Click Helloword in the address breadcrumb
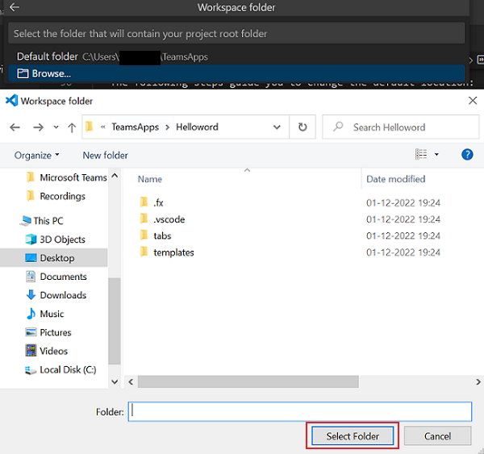484x454 pixels. (x=197, y=127)
